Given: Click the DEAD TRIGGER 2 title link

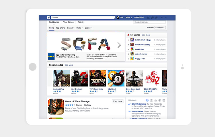Looking at the screenshot, I should 151,89.
